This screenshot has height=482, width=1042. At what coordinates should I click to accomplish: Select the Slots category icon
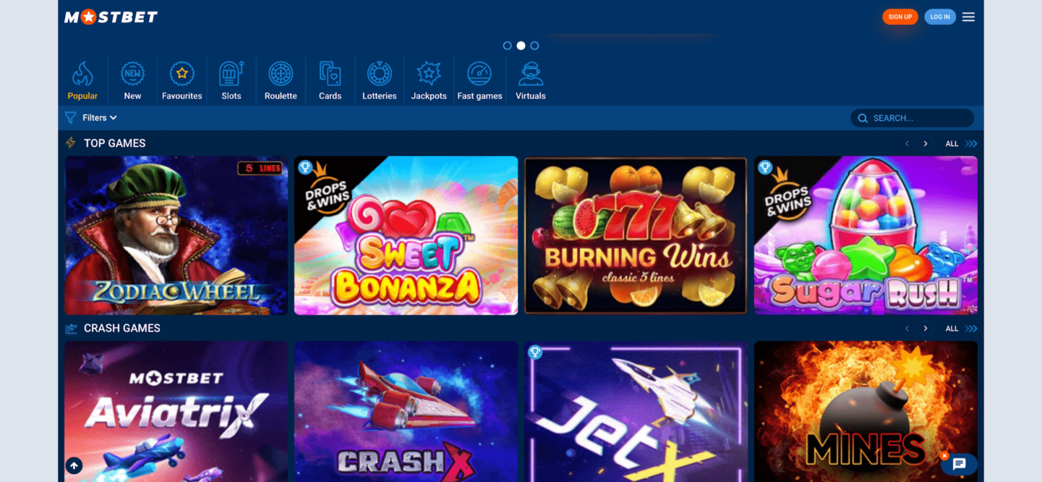click(231, 74)
